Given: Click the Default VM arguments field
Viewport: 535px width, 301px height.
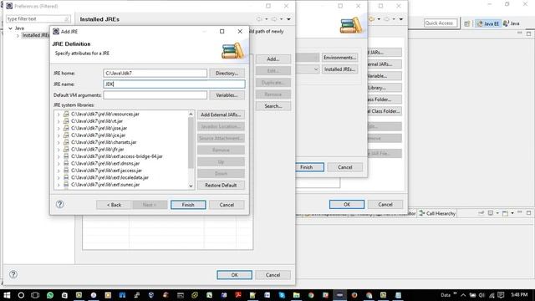Looking at the screenshot, I should tap(155, 94).
